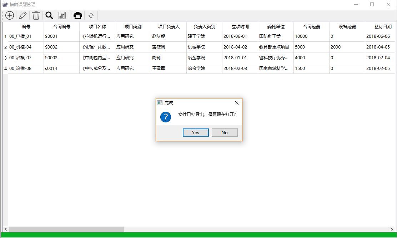Click the Add new record icon
This screenshot has width=397, height=238.
[x=9, y=15]
